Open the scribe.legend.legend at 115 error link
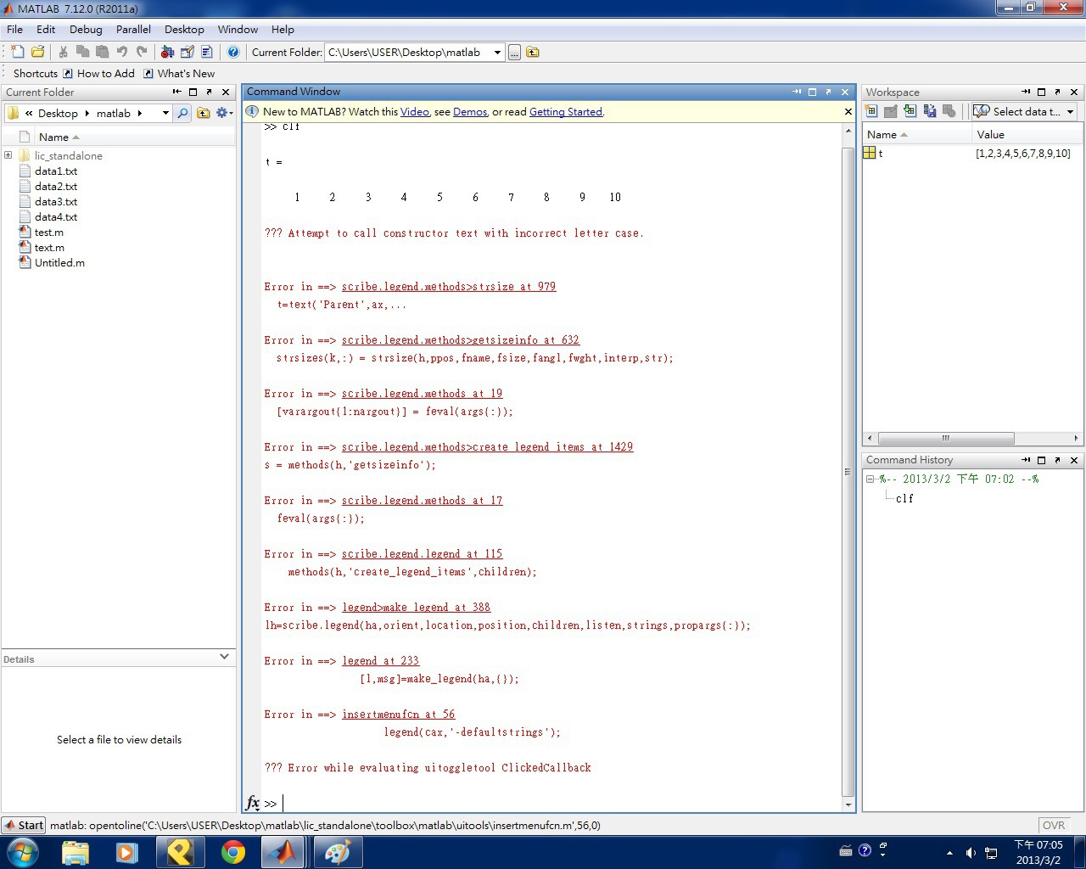The width and height of the screenshot is (1086, 869). coord(422,553)
